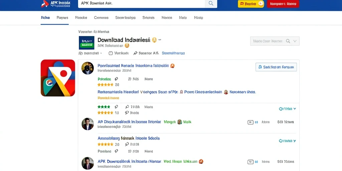Click the green four-star rating
The width and height of the screenshot is (342, 171).
104,107
